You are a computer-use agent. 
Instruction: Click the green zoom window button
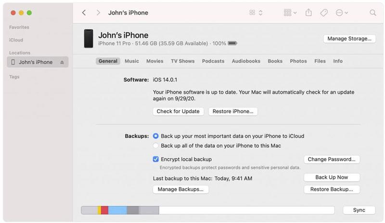pos(29,13)
